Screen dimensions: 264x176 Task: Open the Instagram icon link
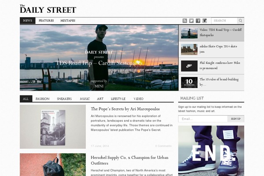point(205,21)
